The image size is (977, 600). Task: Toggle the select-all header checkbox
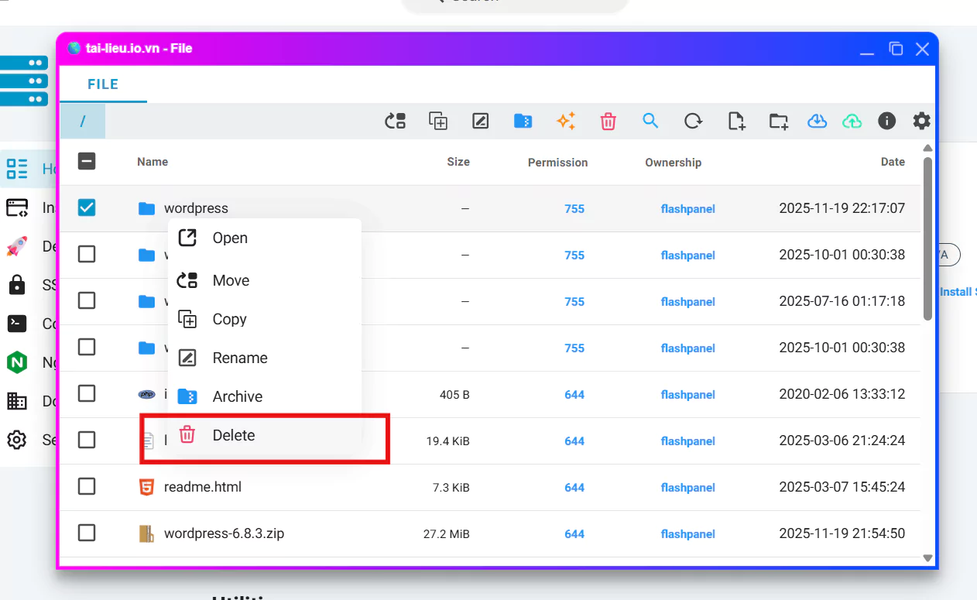point(87,161)
